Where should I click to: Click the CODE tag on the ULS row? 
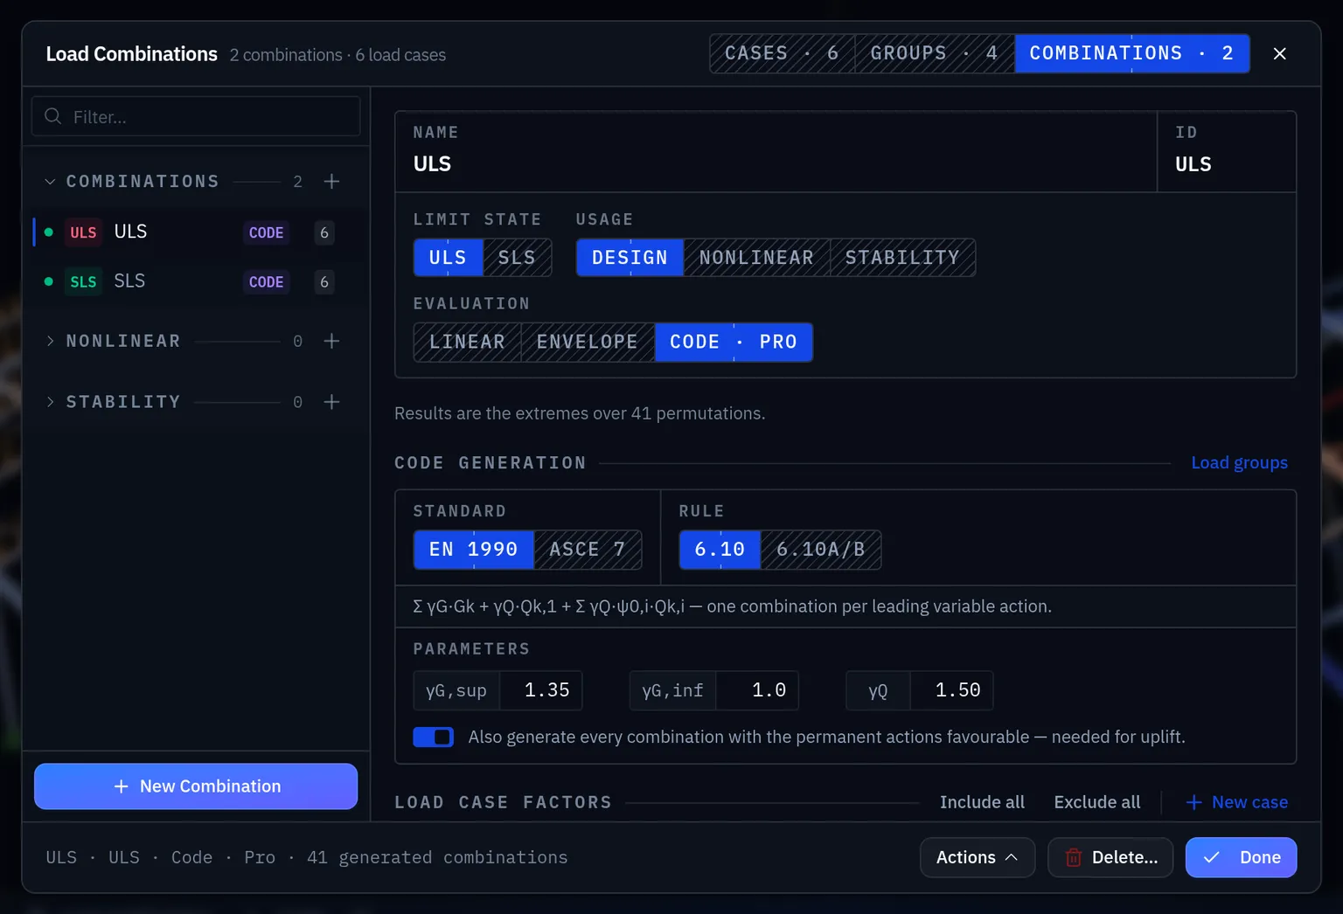[x=266, y=232]
